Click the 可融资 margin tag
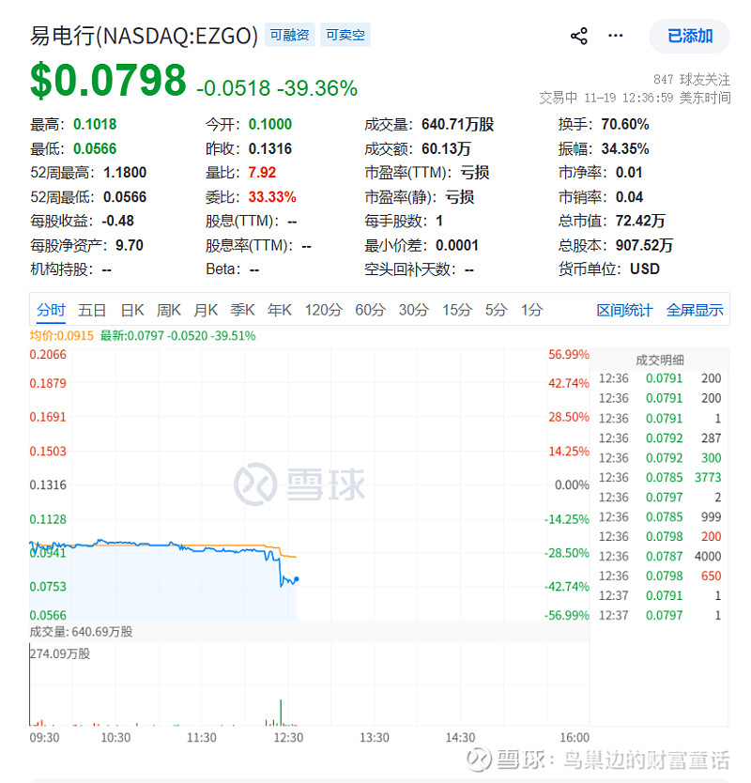This screenshot has width=751, height=783. [289, 36]
